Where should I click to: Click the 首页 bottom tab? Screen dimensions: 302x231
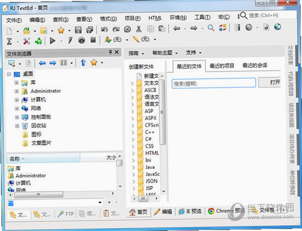click(x=138, y=212)
